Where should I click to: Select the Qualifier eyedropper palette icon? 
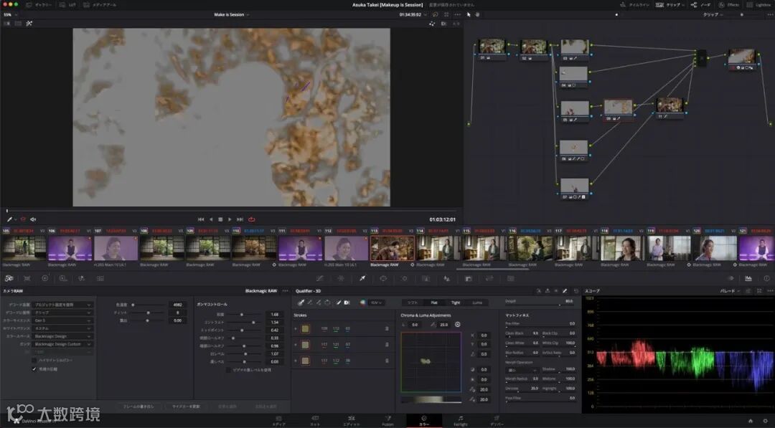click(362, 278)
